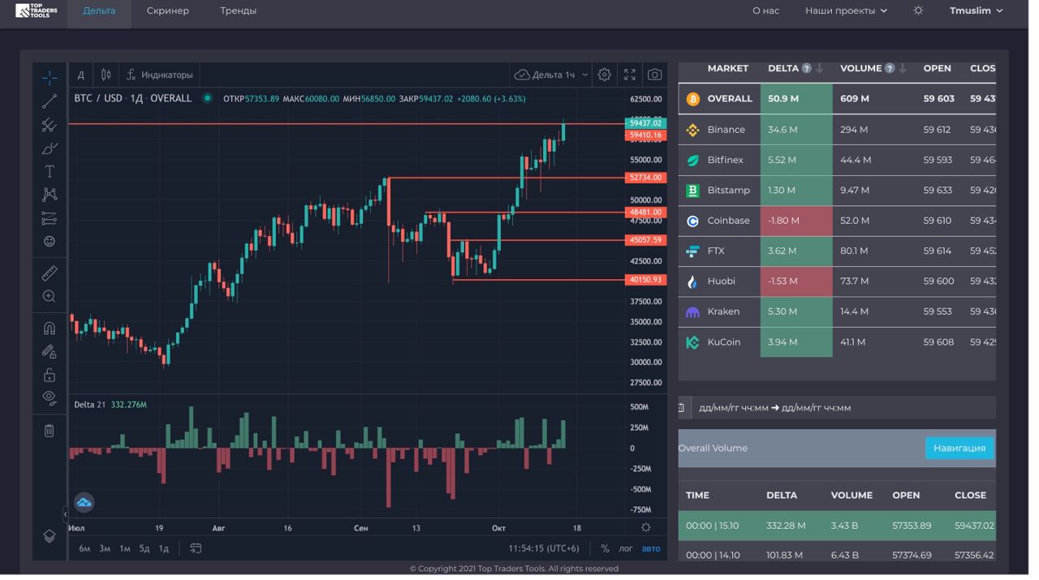This screenshot has width=1039, height=580.
Task: Open chart settings gear icon
Action: 605,75
